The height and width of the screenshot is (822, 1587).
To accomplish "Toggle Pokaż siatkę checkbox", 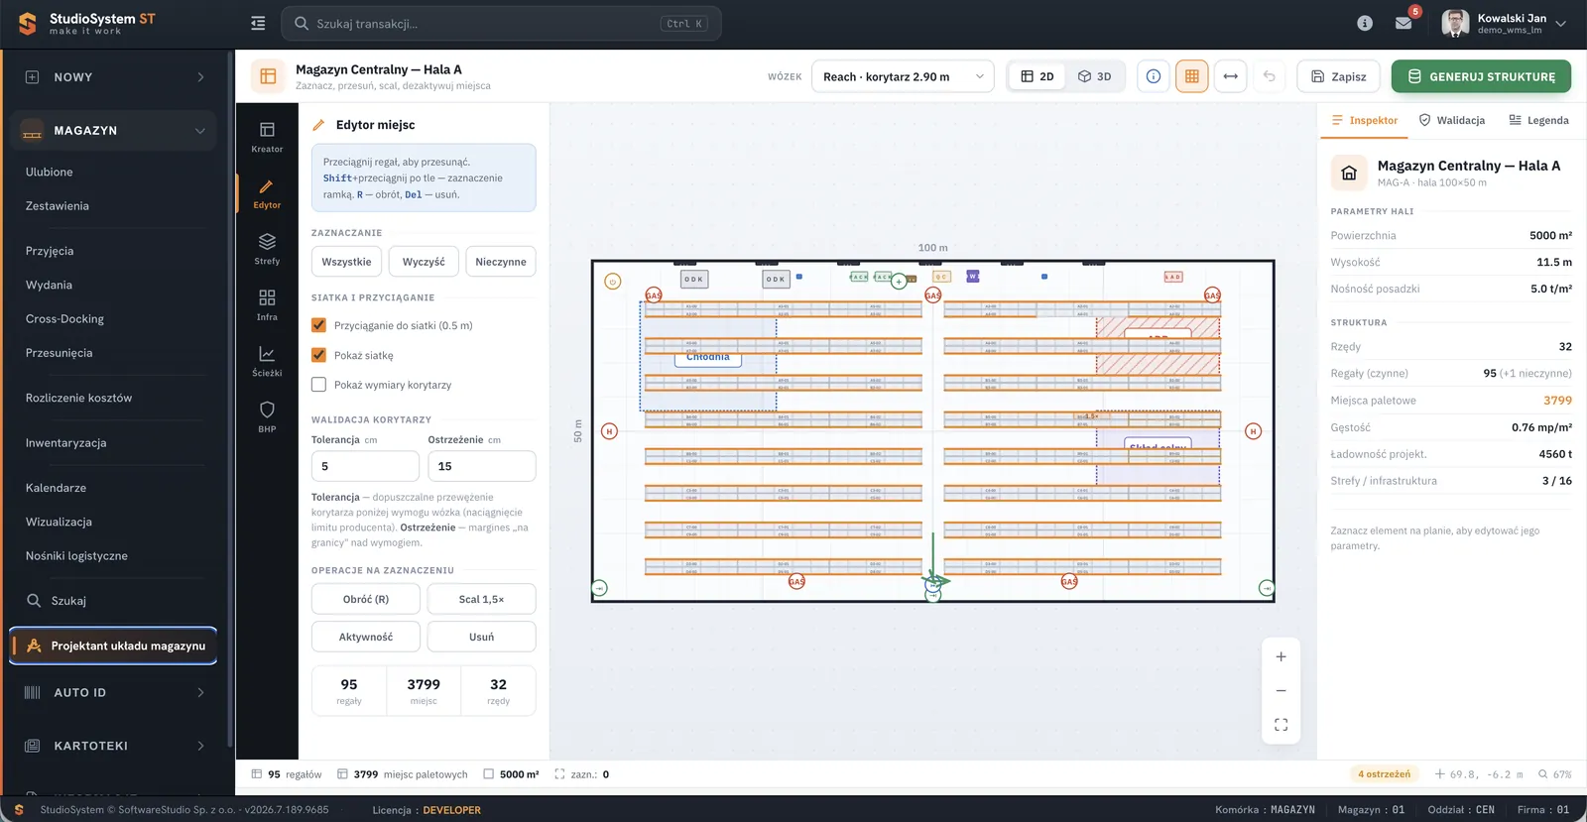I will pos(318,355).
